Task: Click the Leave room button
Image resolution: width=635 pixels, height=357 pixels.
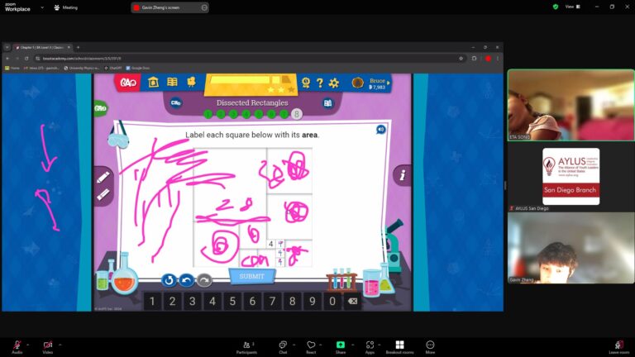Action: [x=618, y=347]
